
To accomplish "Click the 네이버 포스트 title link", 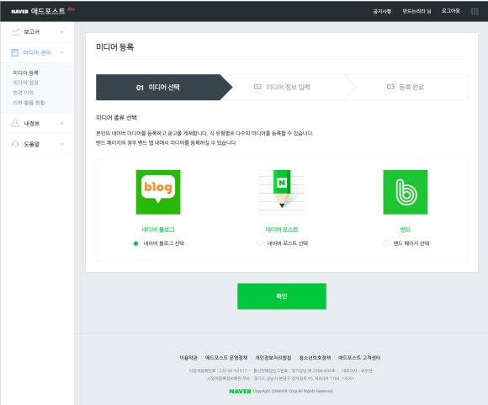I will pyautogui.click(x=282, y=229).
